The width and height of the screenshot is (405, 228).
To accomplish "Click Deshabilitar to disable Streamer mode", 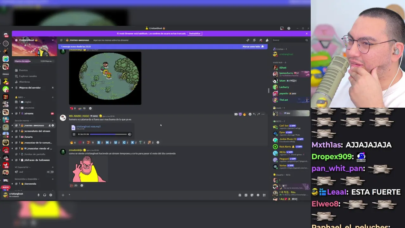I will (x=195, y=34).
